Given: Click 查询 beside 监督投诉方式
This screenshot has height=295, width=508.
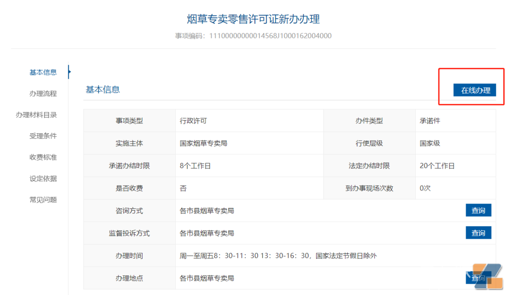Looking at the screenshot, I should (x=478, y=233).
